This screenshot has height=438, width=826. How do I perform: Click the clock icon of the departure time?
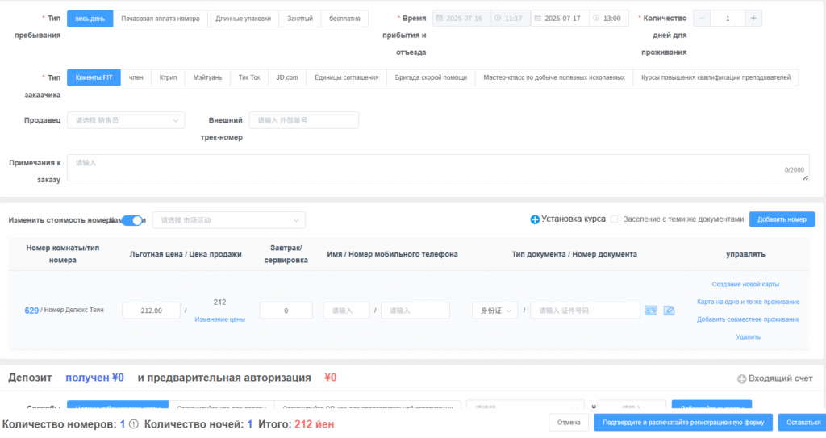coord(596,18)
